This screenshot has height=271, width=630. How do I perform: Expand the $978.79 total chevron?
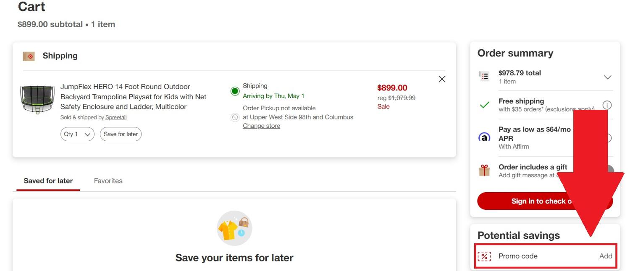coord(607,77)
